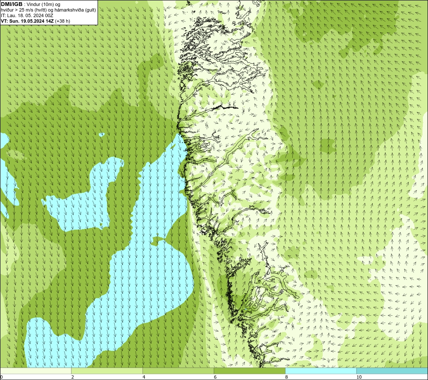Click the 'hviður > 25 m/s (hvítt)' line

(48, 10)
